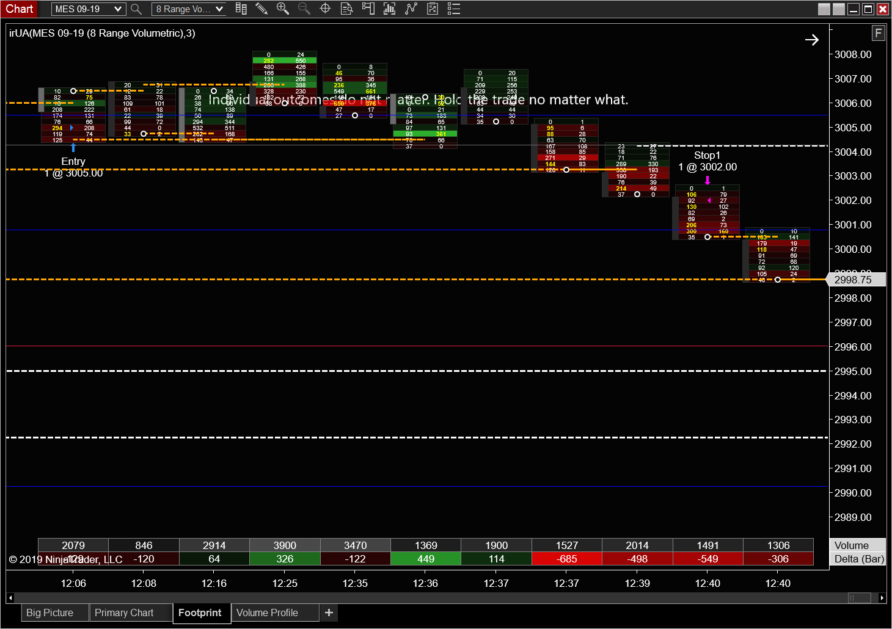Click the horizontal scrollbar right arrow
This screenshot has width=892, height=629.
[x=882, y=598]
